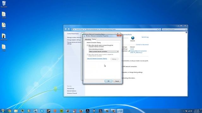Switch to the Networking tab
This screenshot has height=113, width=202.
(88, 40)
